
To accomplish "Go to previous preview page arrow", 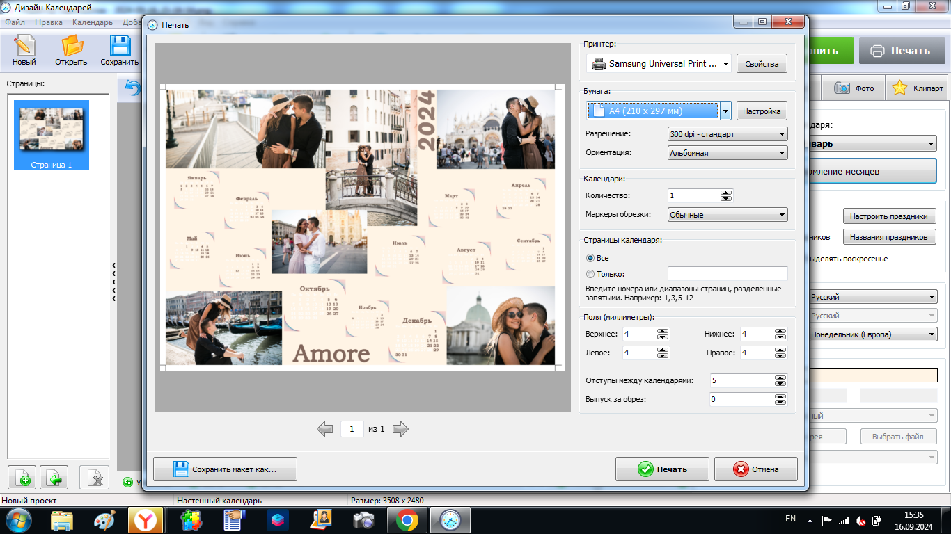I will [324, 429].
